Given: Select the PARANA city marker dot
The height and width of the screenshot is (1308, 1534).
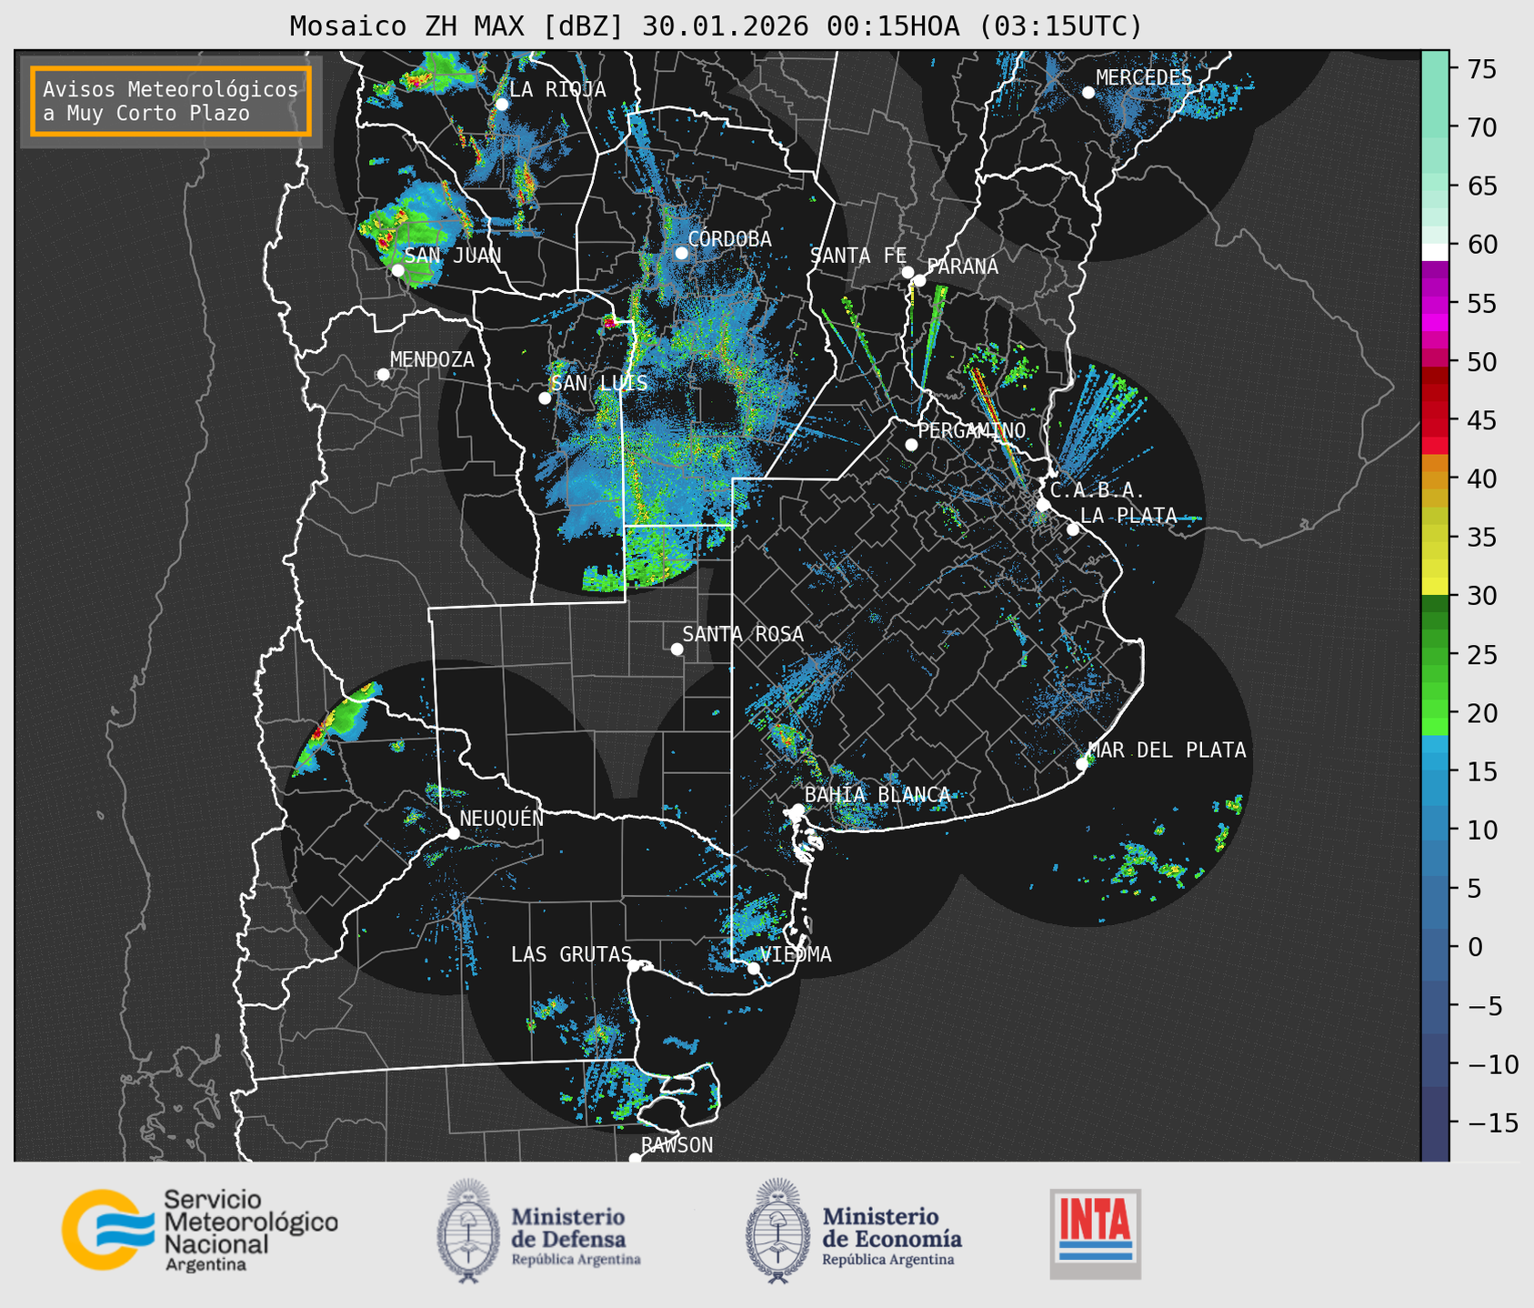Looking at the screenshot, I should click(919, 280).
